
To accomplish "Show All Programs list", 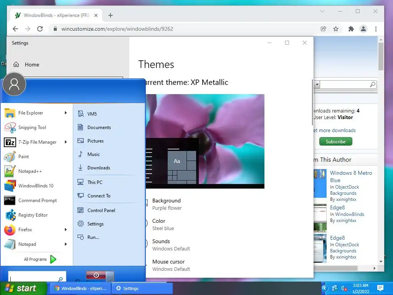I will pos(40,259).
